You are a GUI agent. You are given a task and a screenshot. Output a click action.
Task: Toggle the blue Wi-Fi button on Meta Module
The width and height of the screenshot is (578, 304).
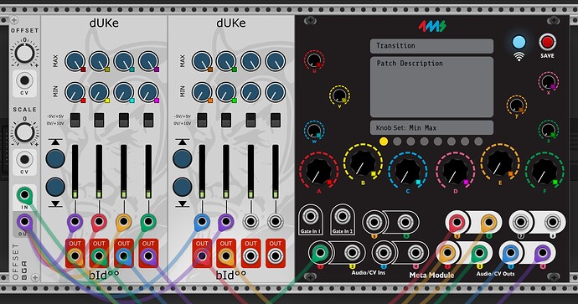coord(519,43)
